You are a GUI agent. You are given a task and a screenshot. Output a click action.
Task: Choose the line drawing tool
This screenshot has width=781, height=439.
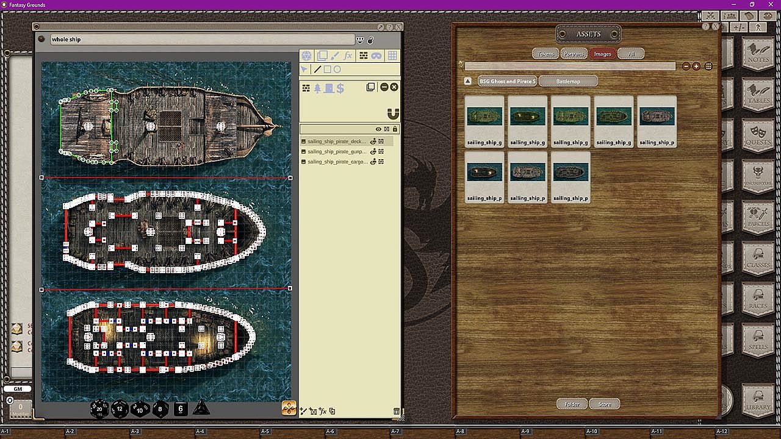click(x=317, y=70)
